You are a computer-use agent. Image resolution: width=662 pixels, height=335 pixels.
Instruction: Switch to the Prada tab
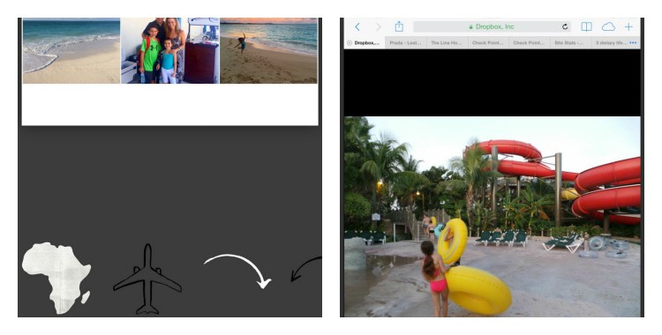click(x=405, y=43)
